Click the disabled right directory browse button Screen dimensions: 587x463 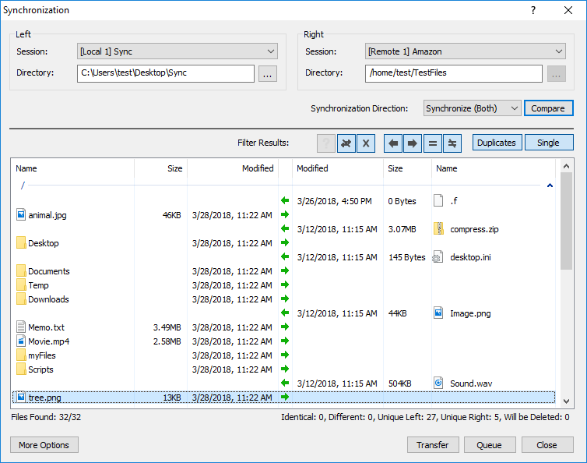[x=557, y=74]
